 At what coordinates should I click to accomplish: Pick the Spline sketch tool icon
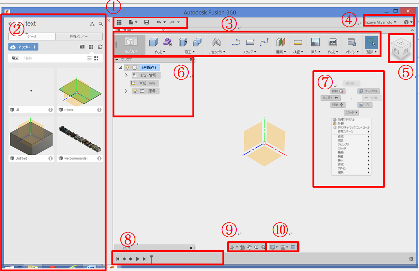click(x=264, y=42)
